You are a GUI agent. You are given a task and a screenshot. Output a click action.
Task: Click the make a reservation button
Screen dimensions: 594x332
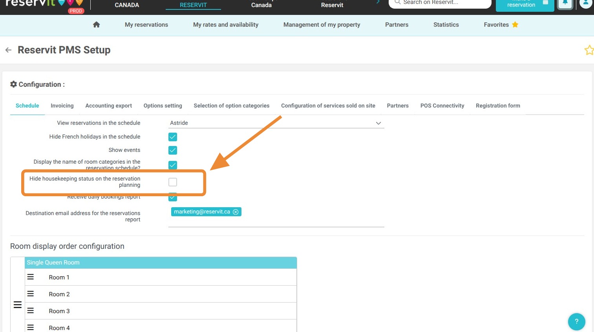click(525, 5)
